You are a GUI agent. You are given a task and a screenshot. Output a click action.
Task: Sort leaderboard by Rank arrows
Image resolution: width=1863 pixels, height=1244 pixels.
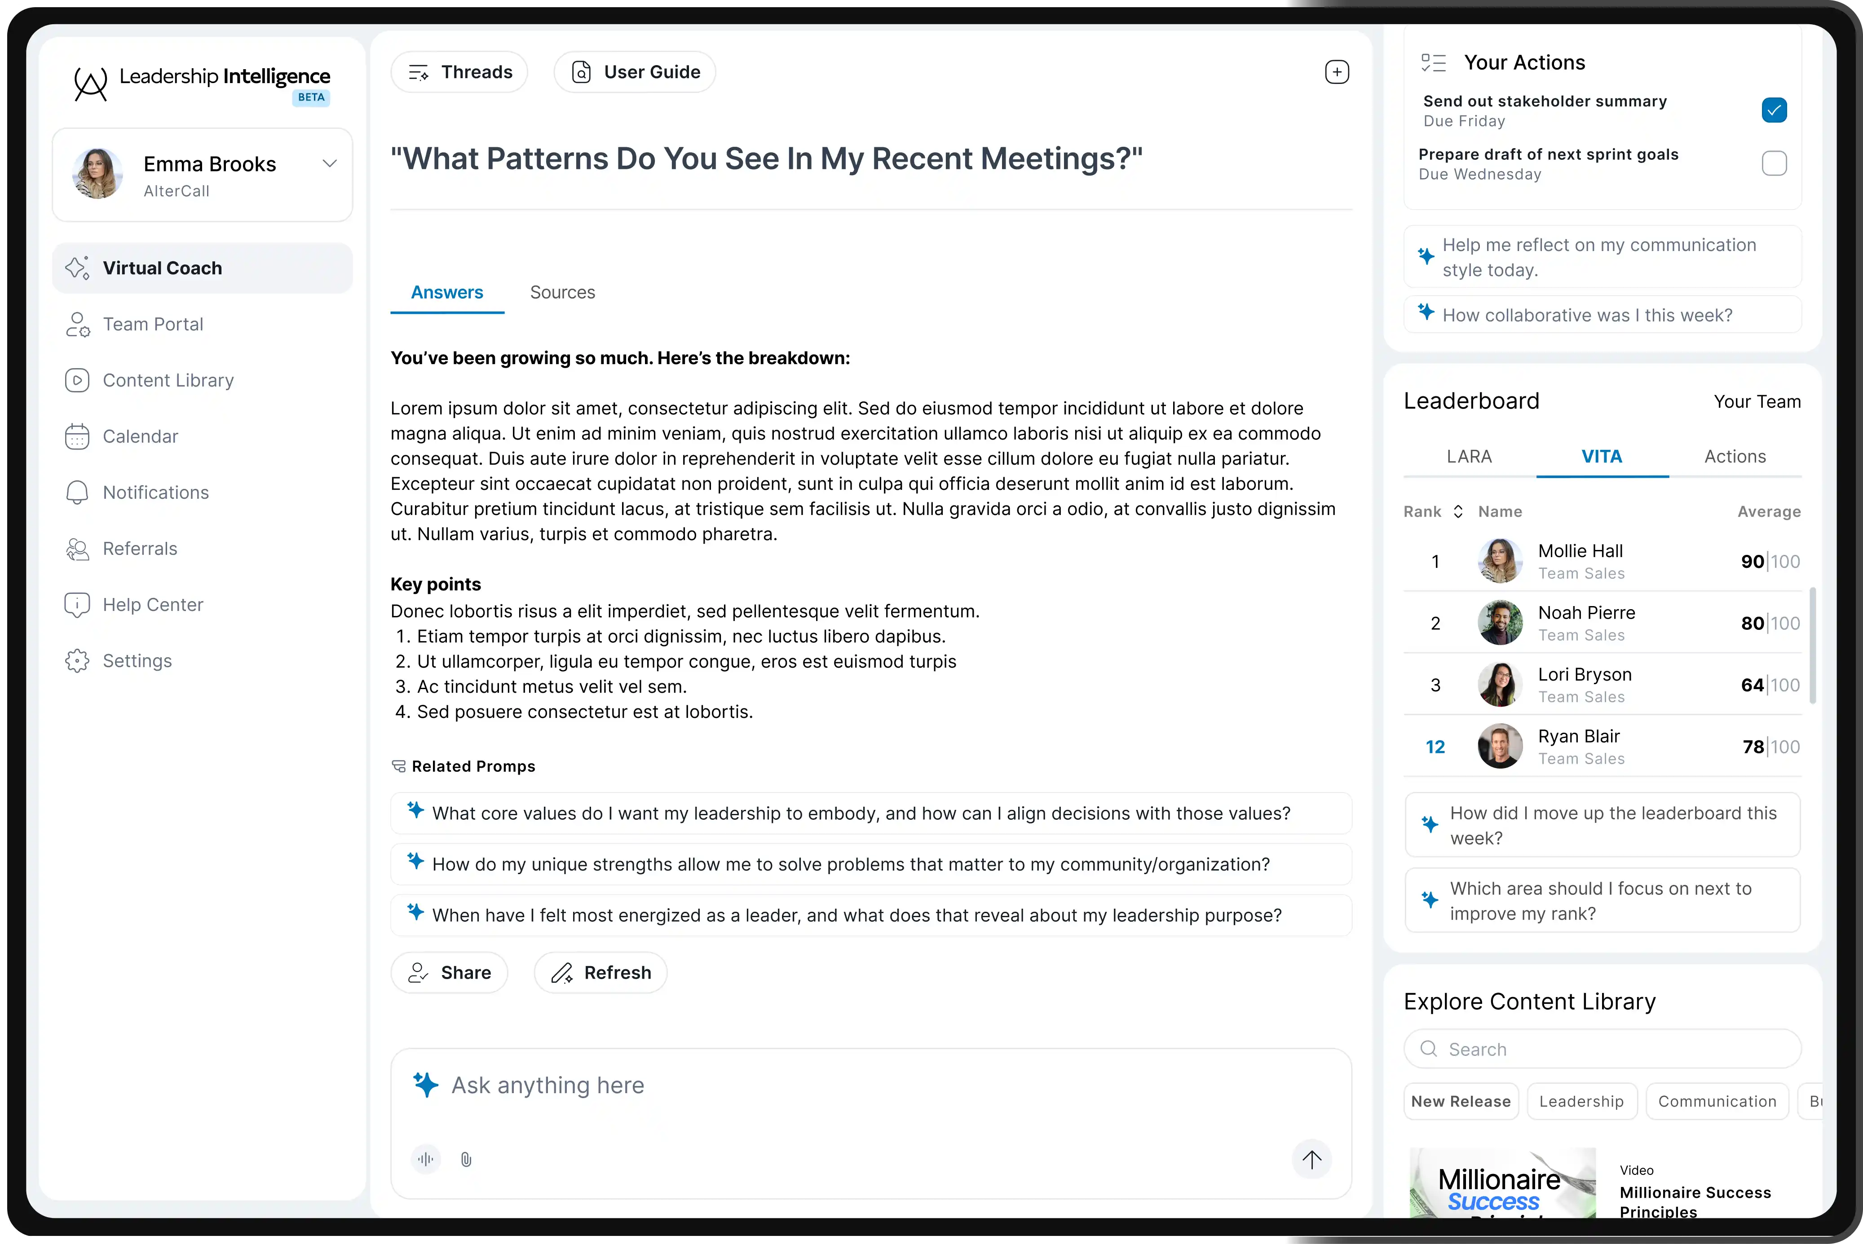(1457, 512)
